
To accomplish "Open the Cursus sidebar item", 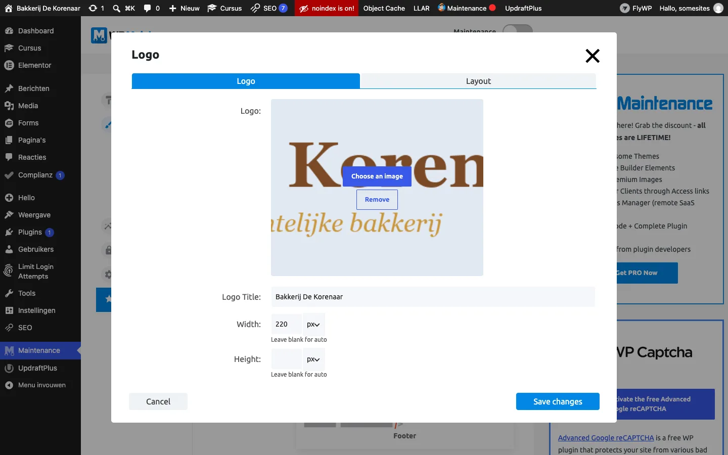I will click(x=40, y=48).
